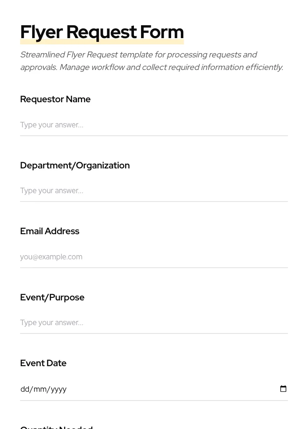Click the Email Address label
This screenshot has width=308, height=429.
[x=50, y=231]
